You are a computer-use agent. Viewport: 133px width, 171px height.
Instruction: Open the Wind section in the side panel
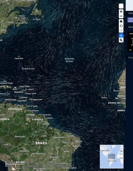pyautogui.click(x=131, y=13)
